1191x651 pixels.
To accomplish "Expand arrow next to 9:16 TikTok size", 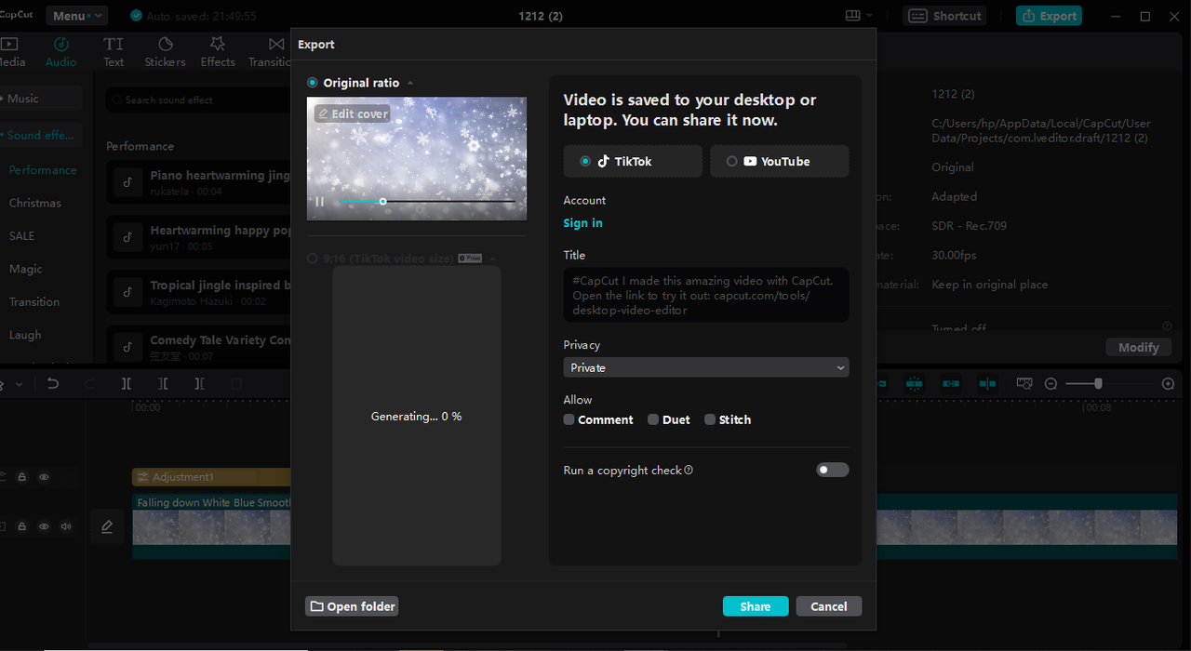I will click(492, 259).
